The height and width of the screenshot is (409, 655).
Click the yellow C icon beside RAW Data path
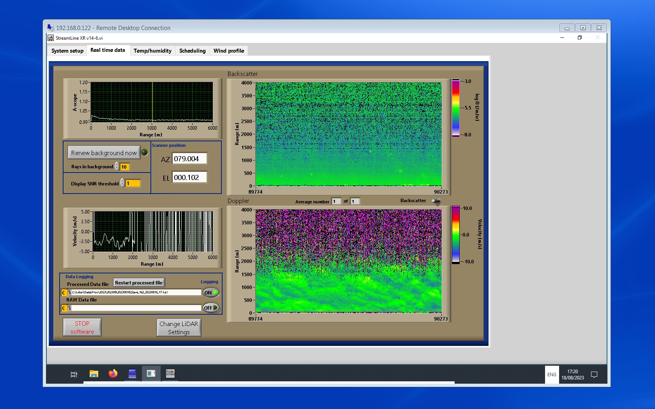tap(64, 309)
